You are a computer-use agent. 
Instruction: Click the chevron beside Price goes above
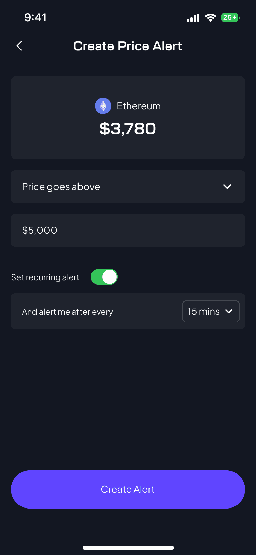pyautogui.click(x=227, y=187)
